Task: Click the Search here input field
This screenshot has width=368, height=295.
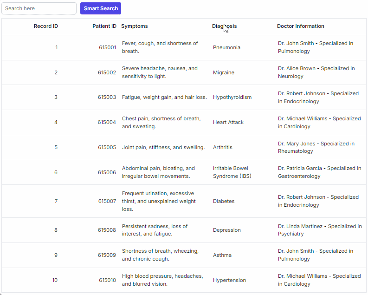Action: tap(39, 8)
